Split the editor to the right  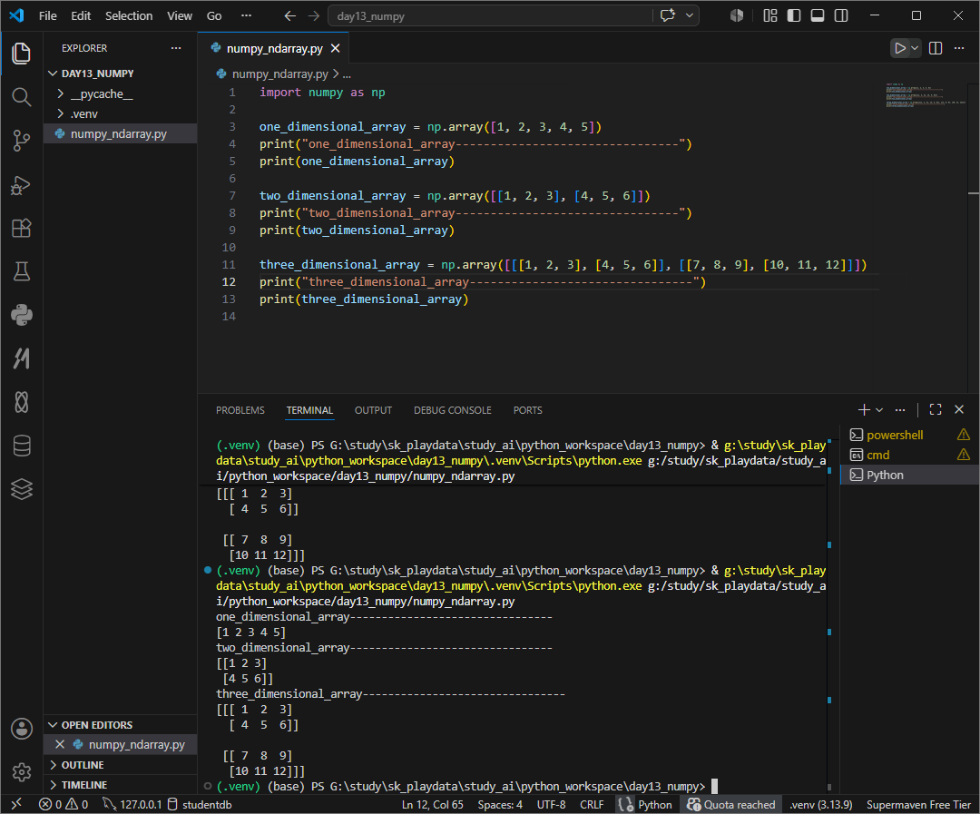coord(936,48)
